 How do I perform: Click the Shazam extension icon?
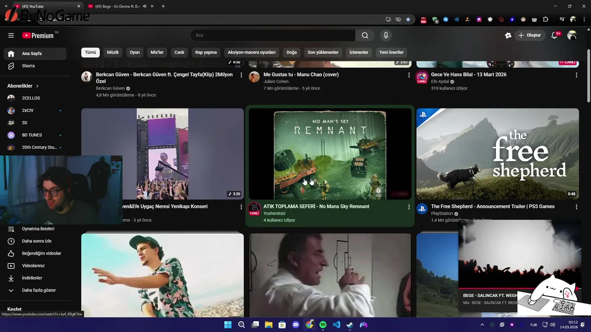point(446,19)
